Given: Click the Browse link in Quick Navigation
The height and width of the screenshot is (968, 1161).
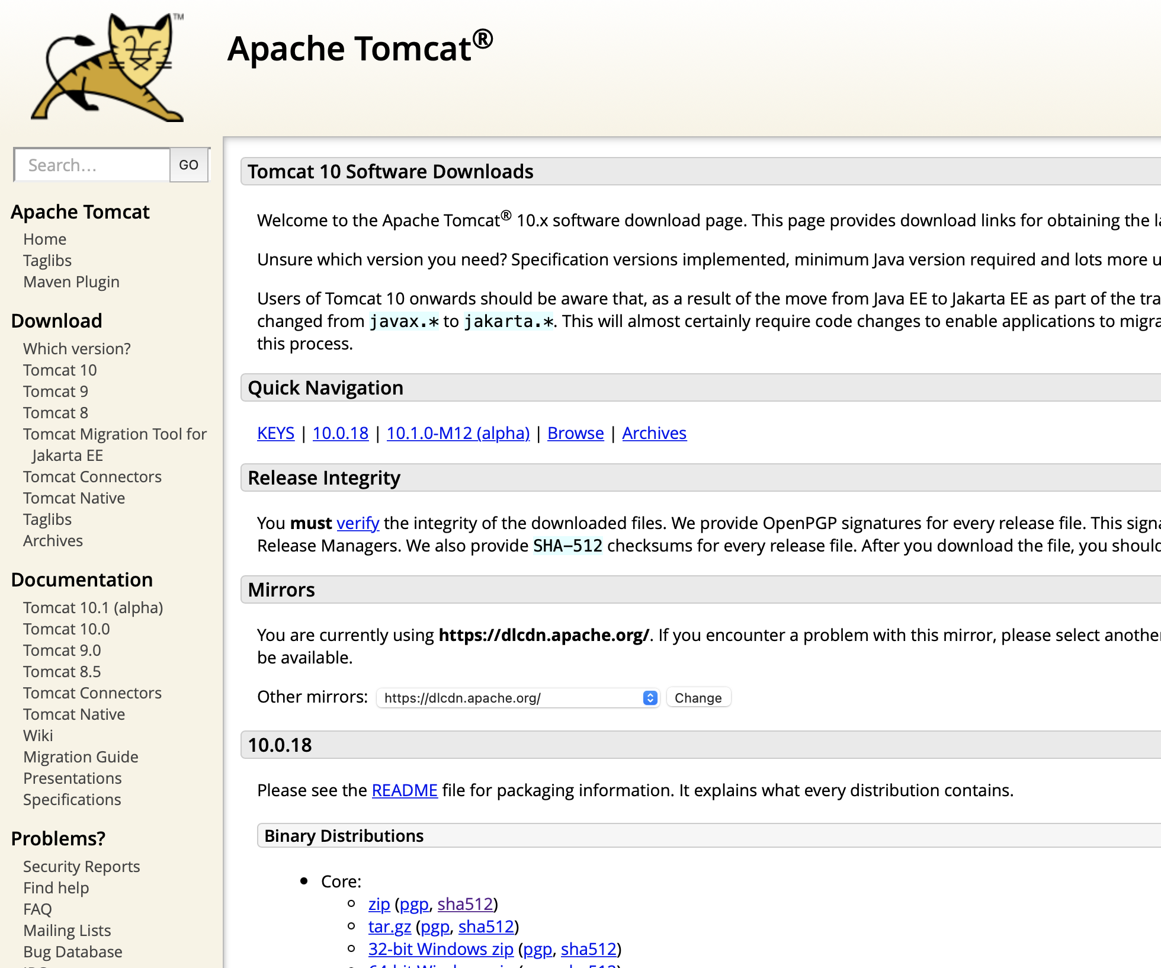Looking at the screenshot, I should pyautogui.click(x=575, y=433).
